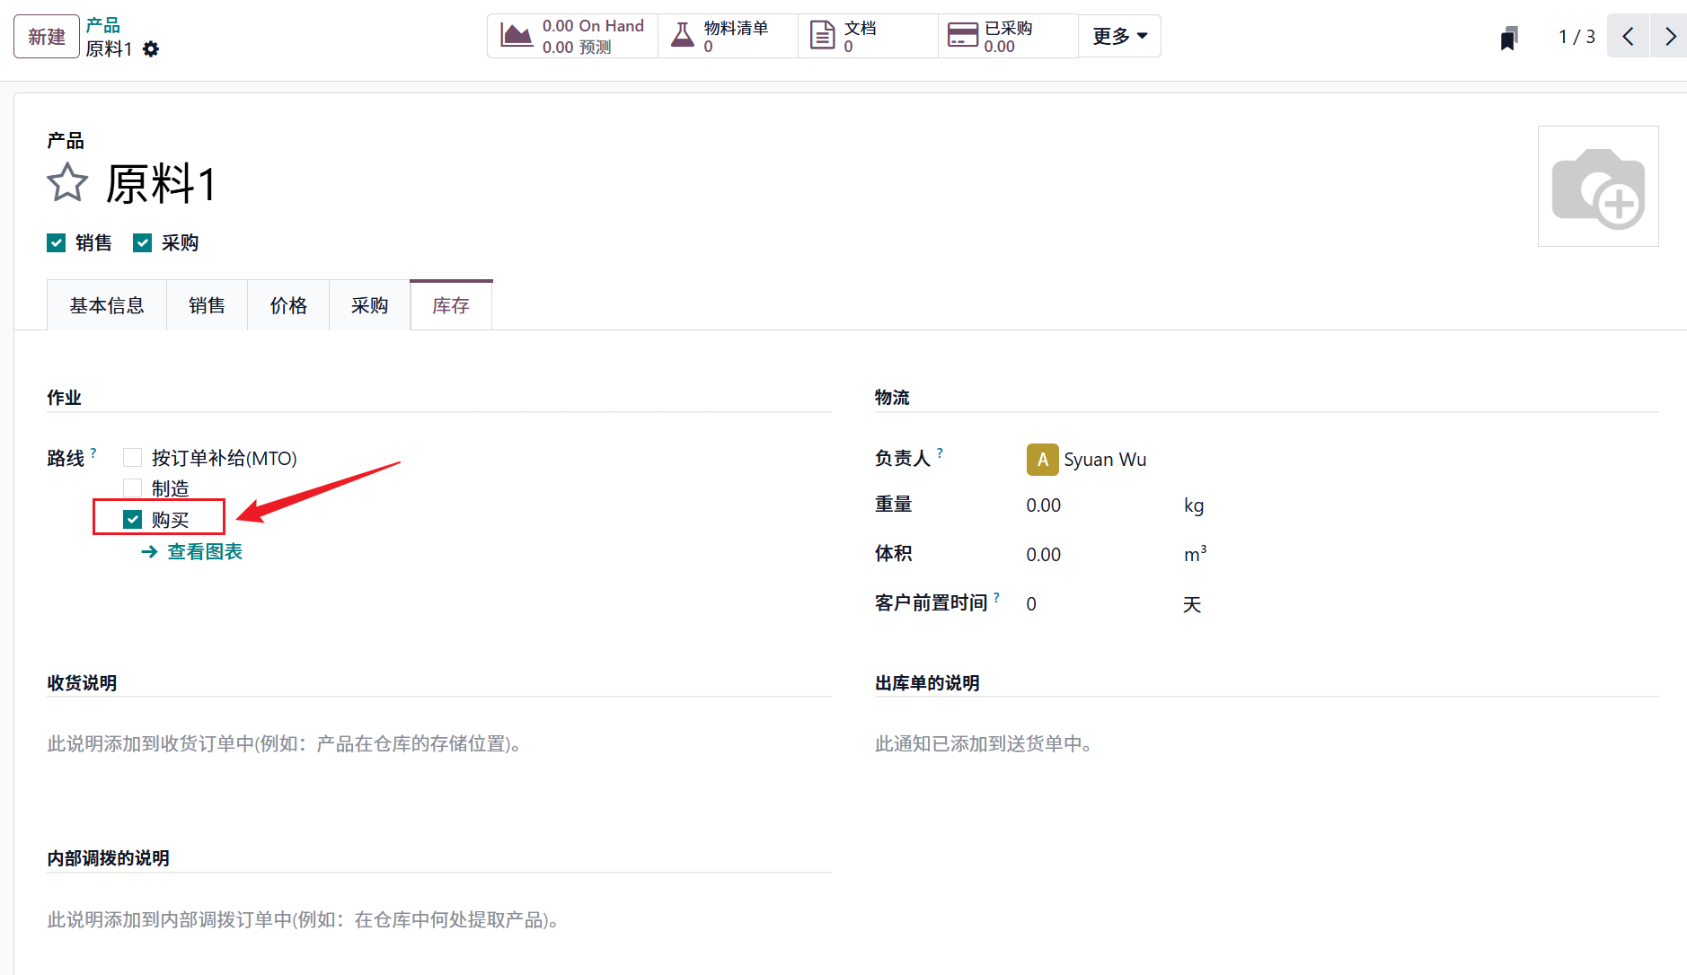1687x975 pixels.
Task: Open the On Hand stock chart icon
Action: (x=517, y=36)
